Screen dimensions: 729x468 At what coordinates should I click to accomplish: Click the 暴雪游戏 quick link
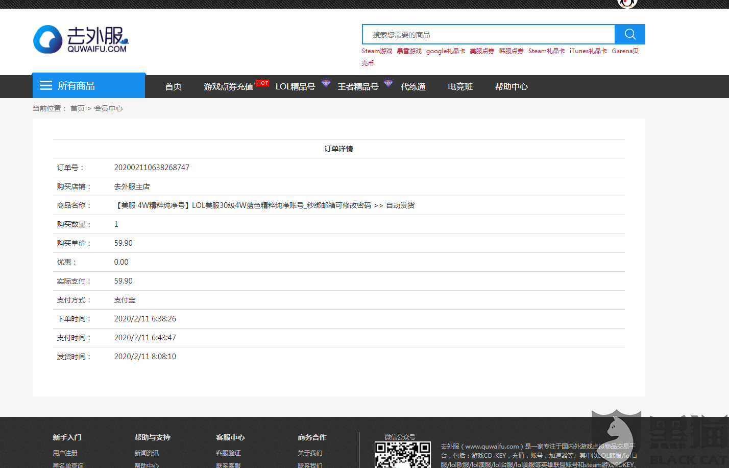point(409,51)
